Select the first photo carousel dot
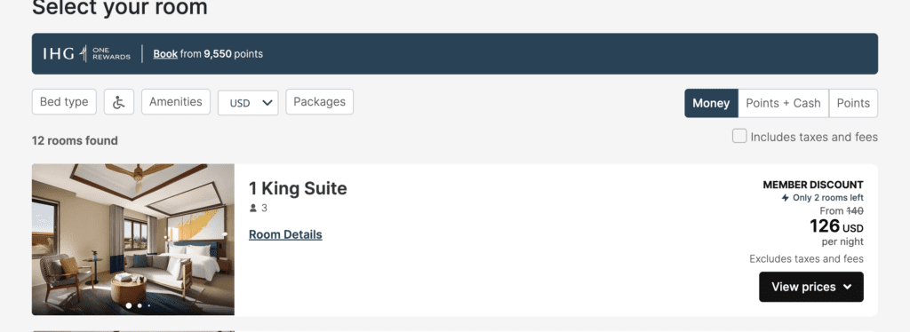910x332 pixels. (129, 305)
